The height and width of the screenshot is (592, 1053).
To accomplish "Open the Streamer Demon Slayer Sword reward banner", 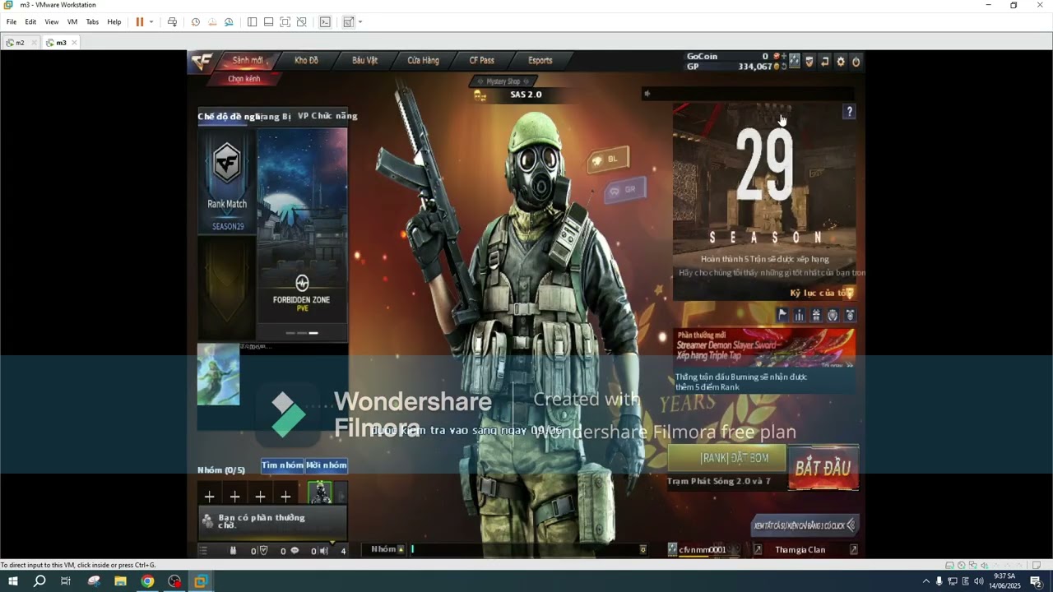I will [x=764, y=347].
